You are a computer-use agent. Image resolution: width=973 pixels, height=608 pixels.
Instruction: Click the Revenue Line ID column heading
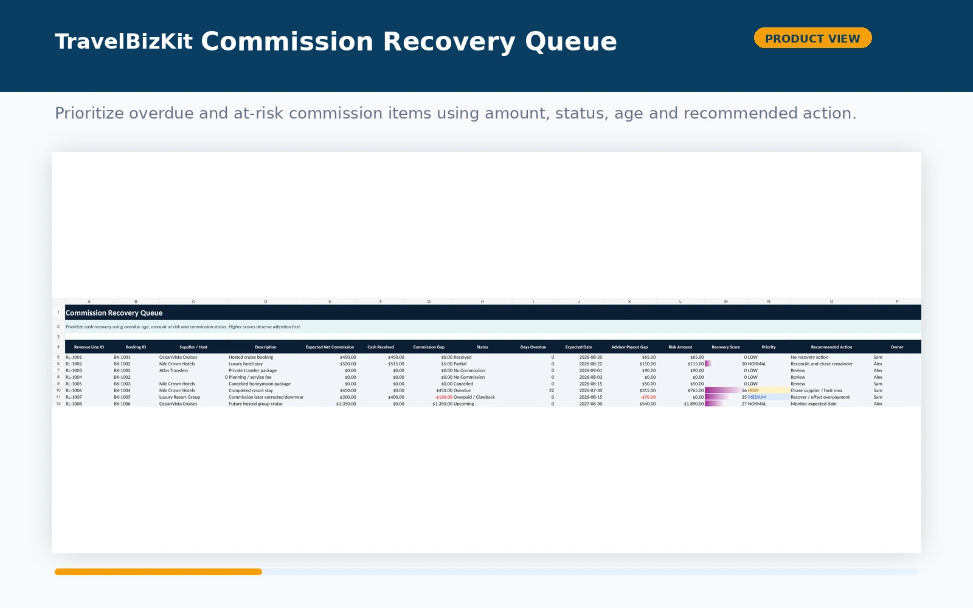(89, 347)
